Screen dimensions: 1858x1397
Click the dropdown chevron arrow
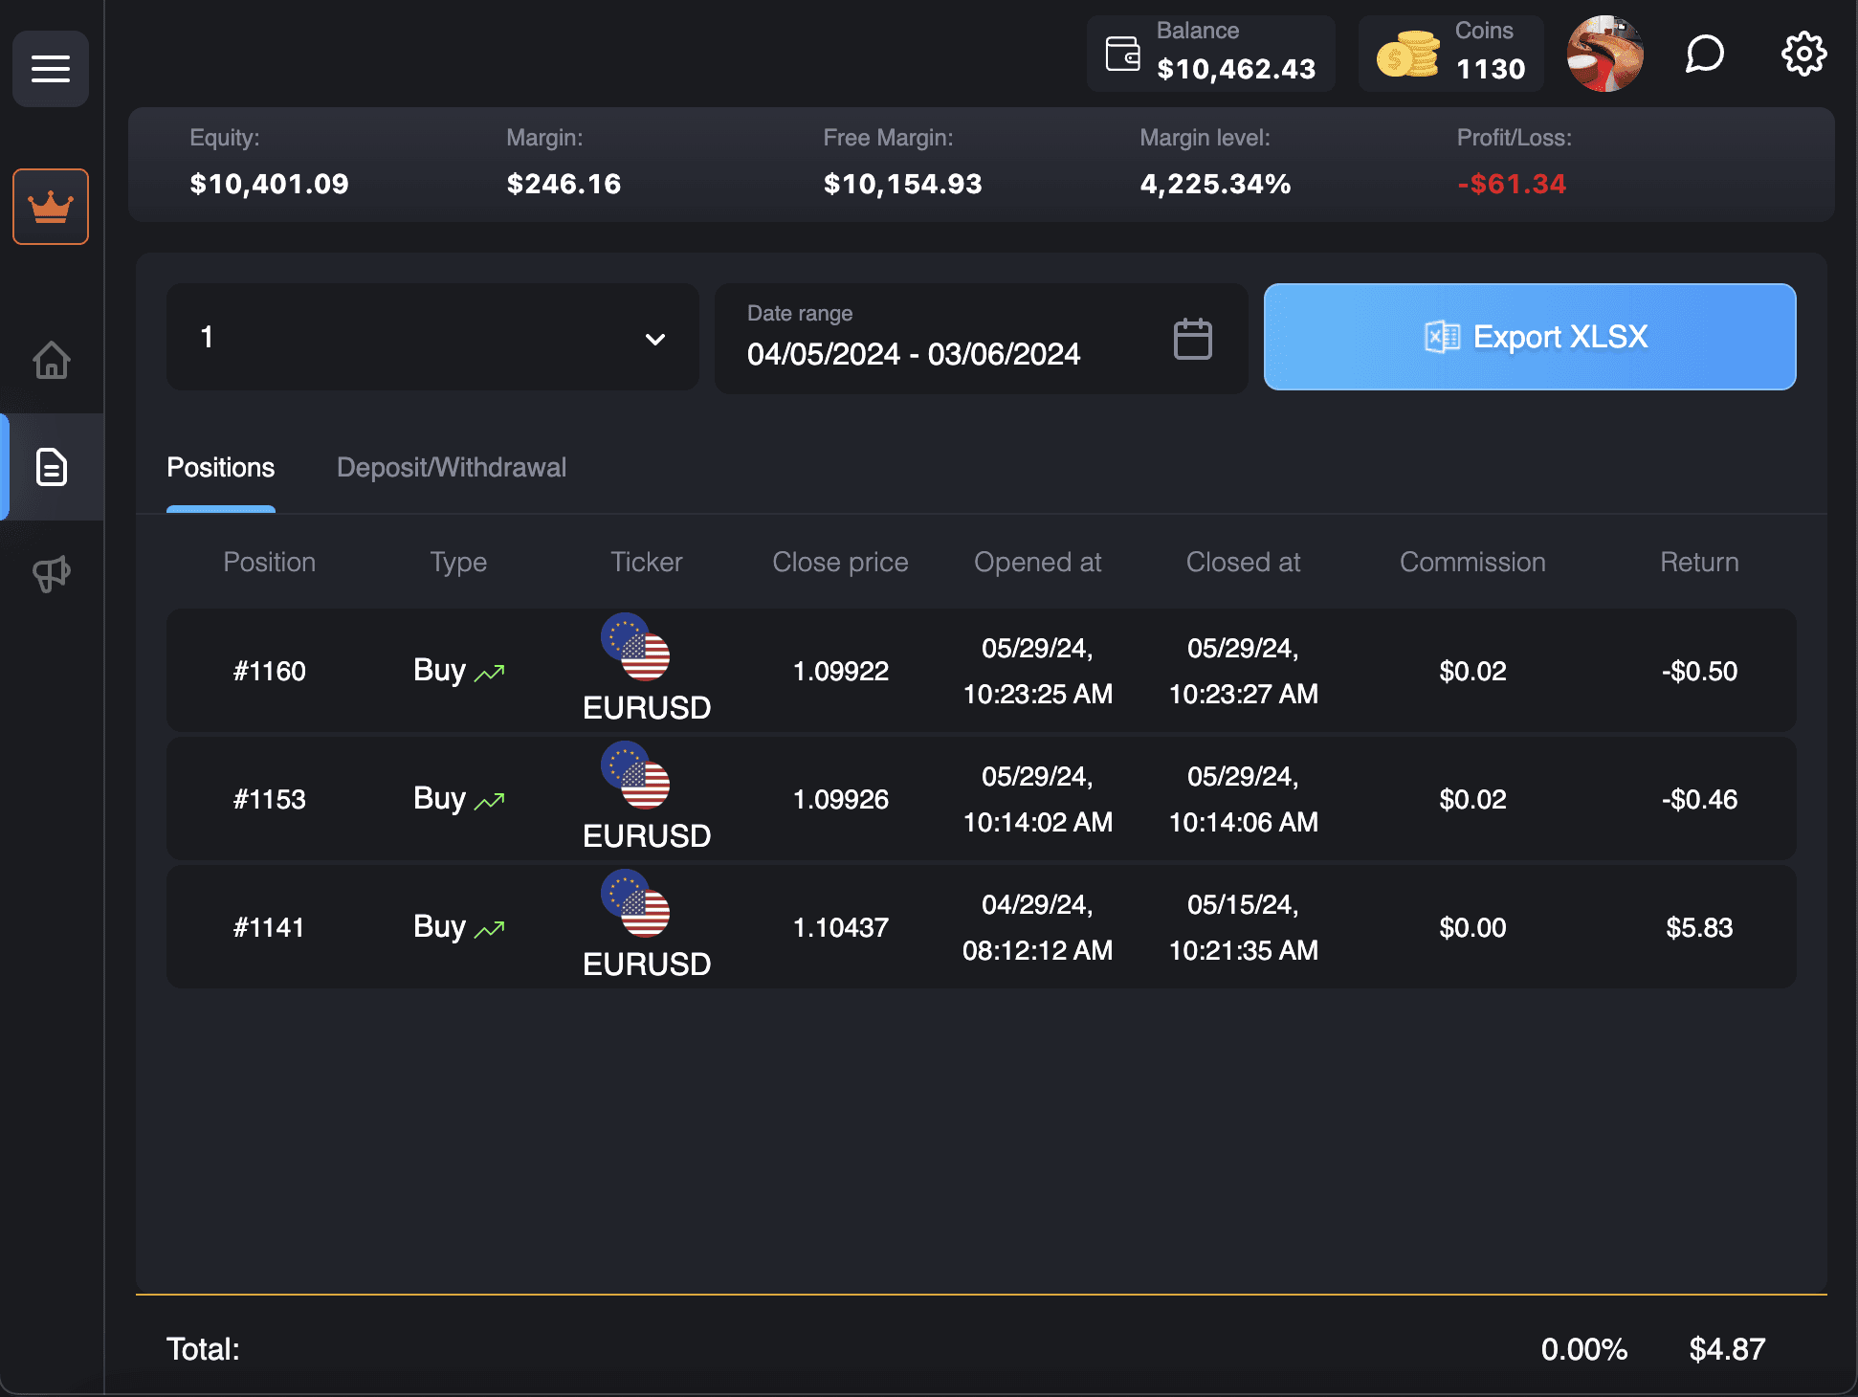655,339
